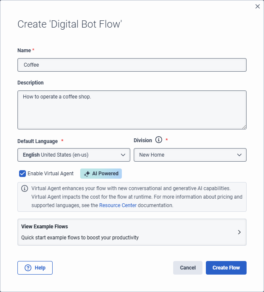Uncheck the Enable Virtual Agent checkbox
This screenshot has height=292, width=264.
click(x=22, y=174)
